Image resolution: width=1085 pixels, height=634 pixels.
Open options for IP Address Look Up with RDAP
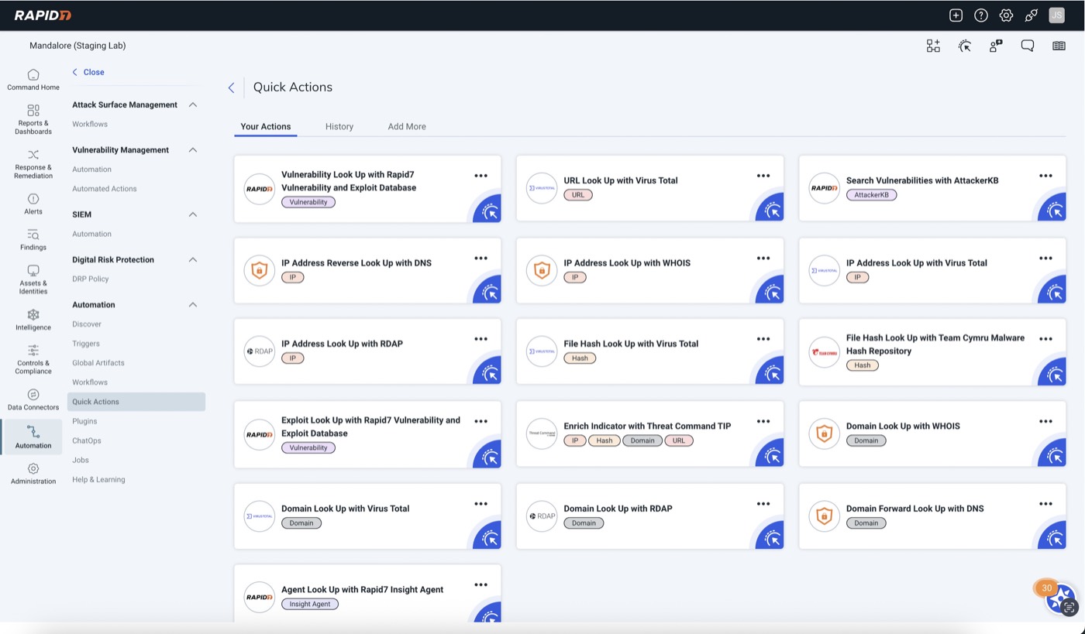pos(481,339)
